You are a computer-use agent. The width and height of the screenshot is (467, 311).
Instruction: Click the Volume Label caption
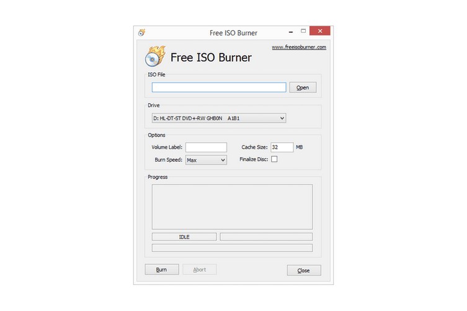167,147
